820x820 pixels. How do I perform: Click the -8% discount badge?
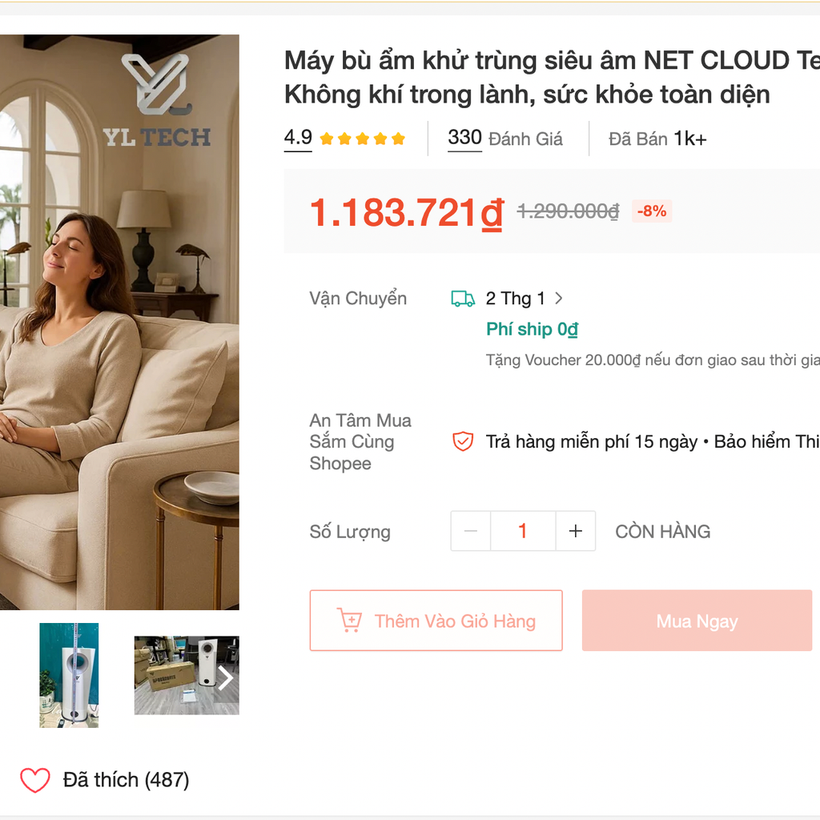pos(652,211)
